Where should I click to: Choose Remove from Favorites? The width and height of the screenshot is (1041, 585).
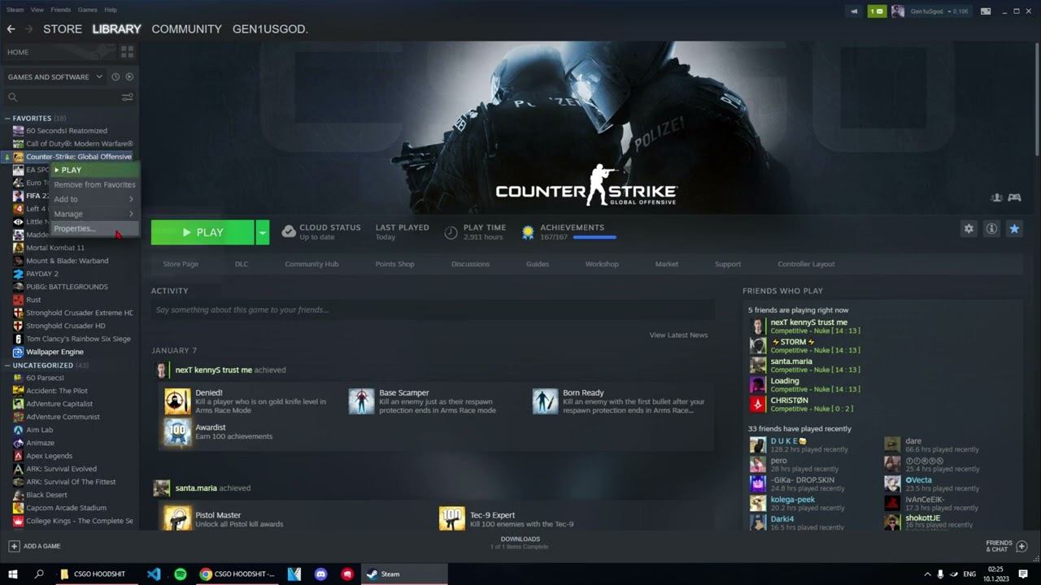point(94,184)
